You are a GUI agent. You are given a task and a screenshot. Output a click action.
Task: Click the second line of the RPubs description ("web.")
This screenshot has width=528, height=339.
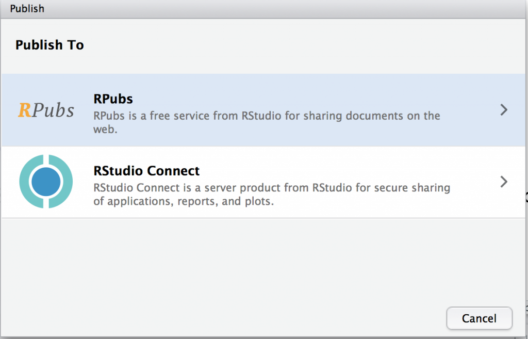point(106,129)
